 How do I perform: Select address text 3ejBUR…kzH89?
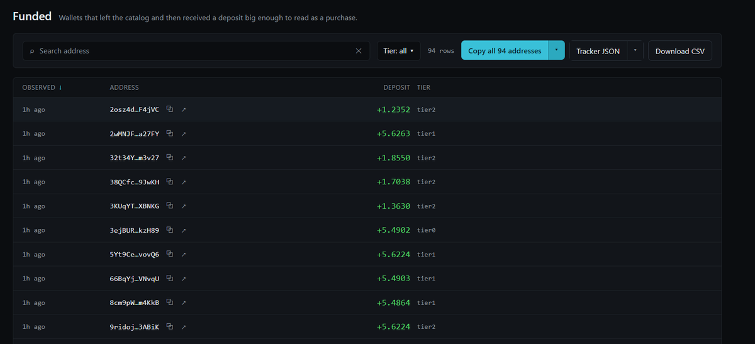coord(135,230)
